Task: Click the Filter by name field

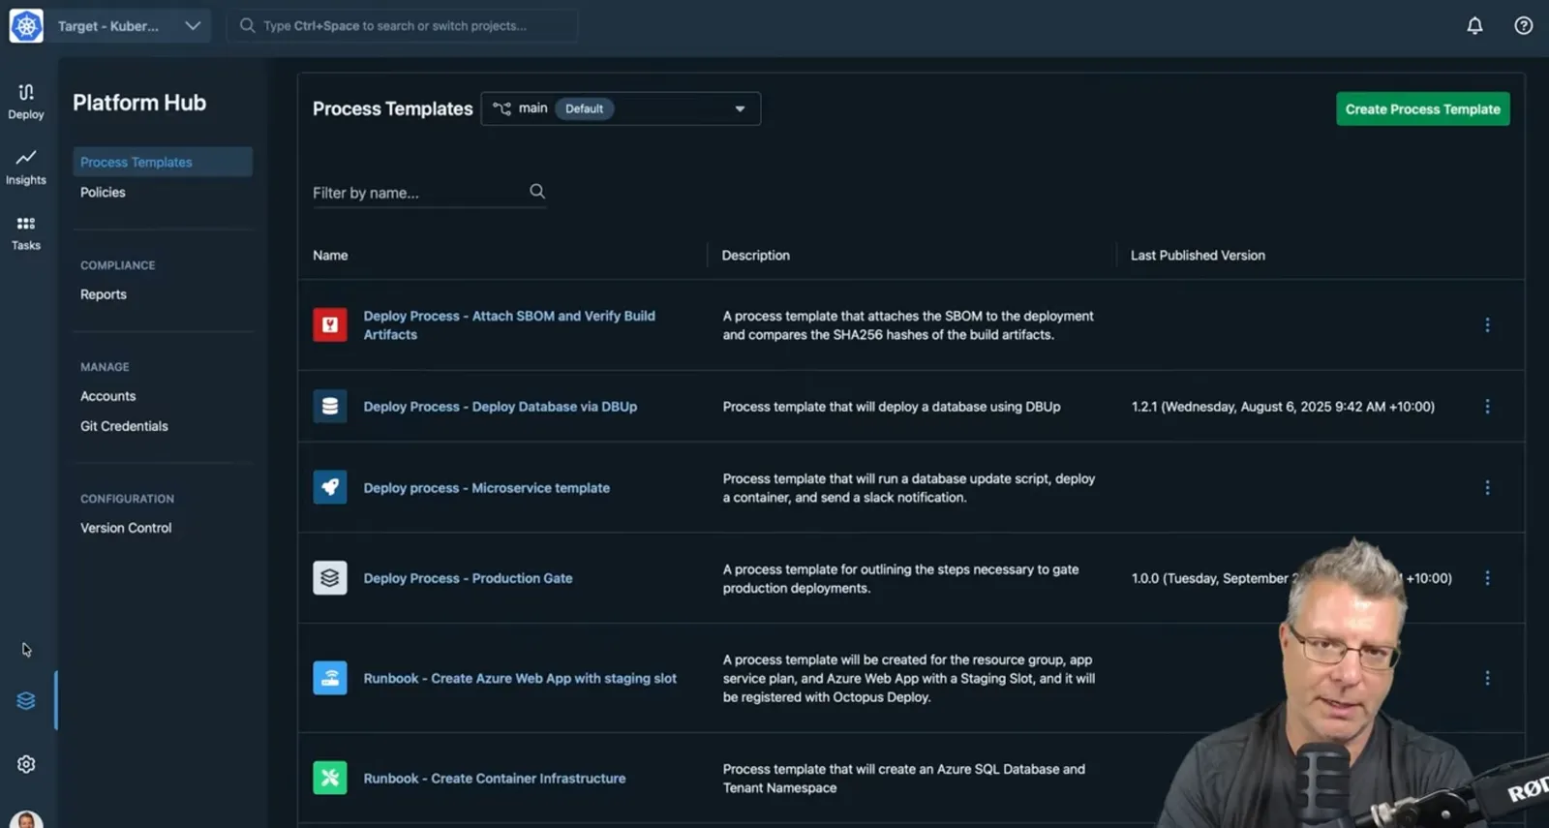Action: (418, 193)
